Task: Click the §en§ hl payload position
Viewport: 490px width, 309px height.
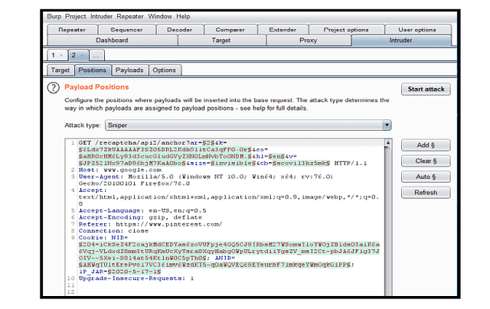Action: pyautogui.click(x=276, y=157)
